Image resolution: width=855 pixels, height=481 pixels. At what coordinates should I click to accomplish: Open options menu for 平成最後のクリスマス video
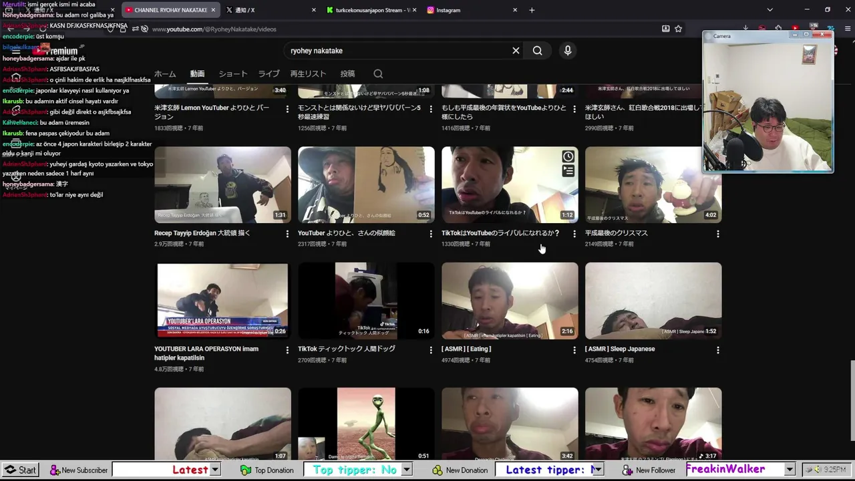coord(718,234)
